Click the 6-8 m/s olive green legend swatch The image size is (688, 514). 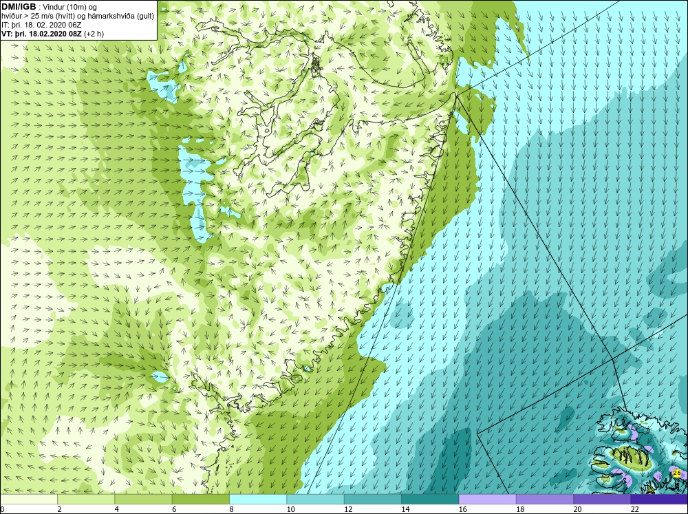click(x=200, y=500)
